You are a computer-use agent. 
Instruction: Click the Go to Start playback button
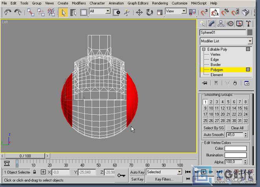click(x=188, y=172)
